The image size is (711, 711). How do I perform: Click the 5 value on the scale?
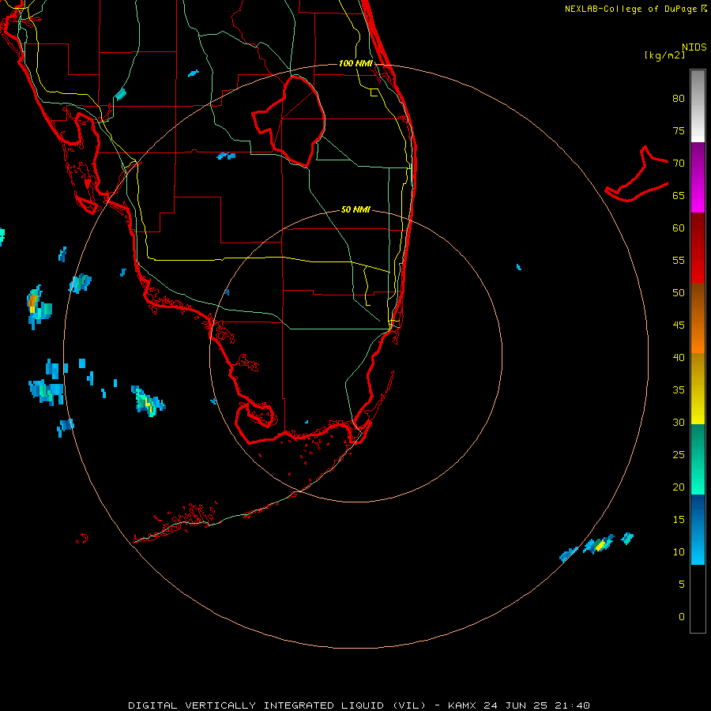coord(682,584)
